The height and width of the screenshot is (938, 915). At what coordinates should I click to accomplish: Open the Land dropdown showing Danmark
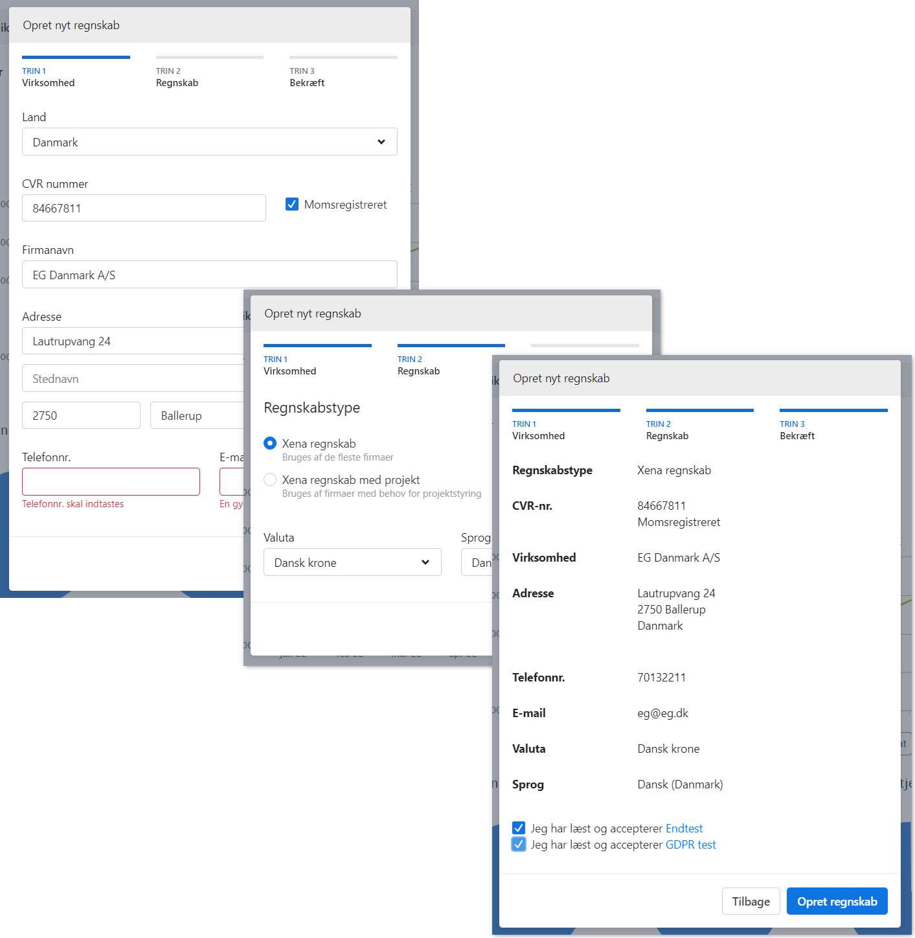(209, 142)
